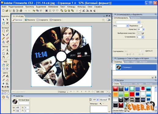Select the Paint Bucket tool
The image size is (158, 114).
tap(7, 76)
